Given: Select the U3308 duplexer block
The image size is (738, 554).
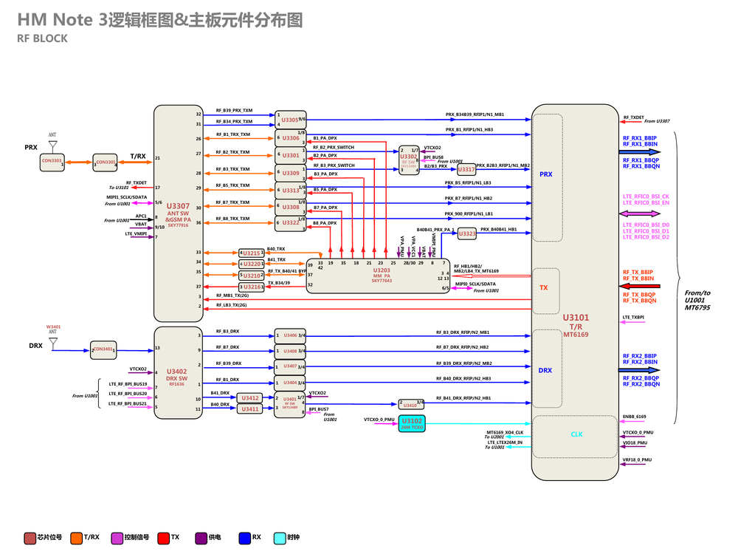Looking at the screenshot, I should (x=290, y=207).
